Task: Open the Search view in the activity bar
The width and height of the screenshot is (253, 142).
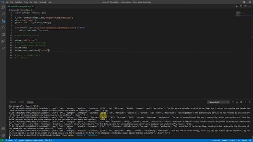Action: 3,14
